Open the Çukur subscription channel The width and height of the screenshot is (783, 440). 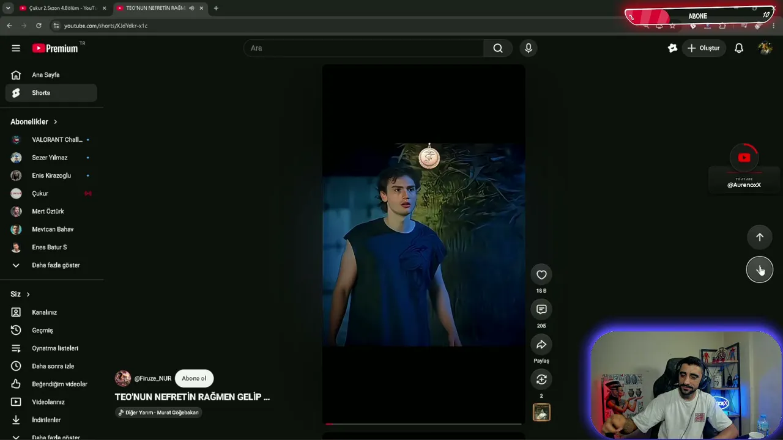pos(51,194)
